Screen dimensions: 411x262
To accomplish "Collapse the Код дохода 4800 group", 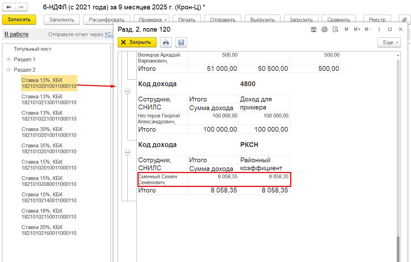I will click(x=127, y=91).
